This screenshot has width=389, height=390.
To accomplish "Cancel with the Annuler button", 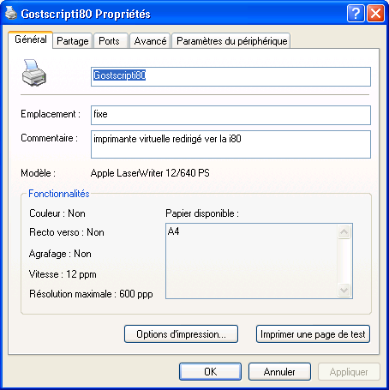I will pos(279,371).
